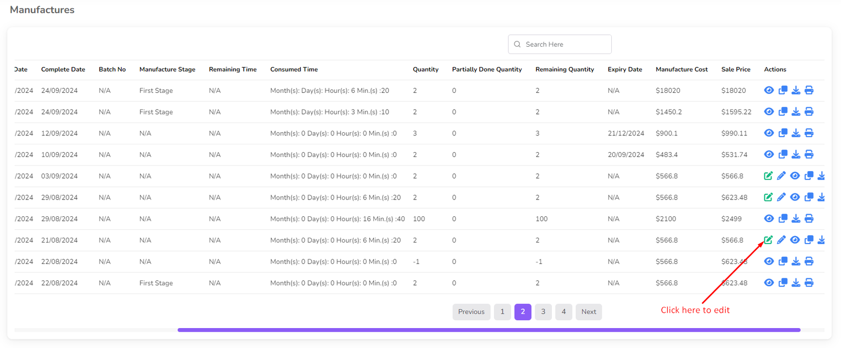The height and width of the screenshot is (348, 841).
Task: View details of the $18020 manufacture row
Action: coord(768,90)
